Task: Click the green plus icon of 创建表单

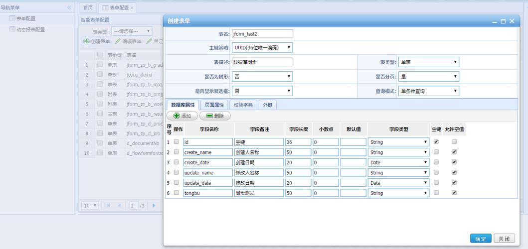Action: (87, 41)
